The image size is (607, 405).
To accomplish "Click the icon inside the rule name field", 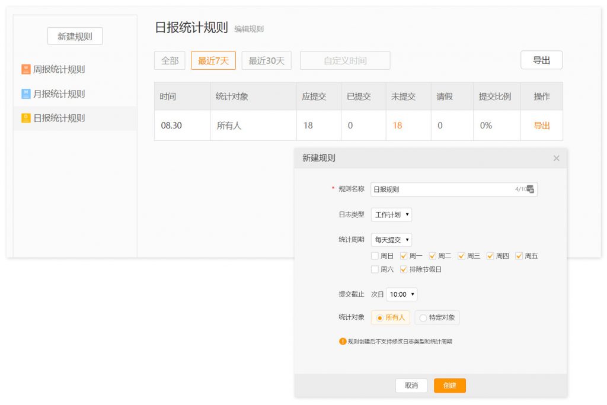I will click(x=530, y=189).
